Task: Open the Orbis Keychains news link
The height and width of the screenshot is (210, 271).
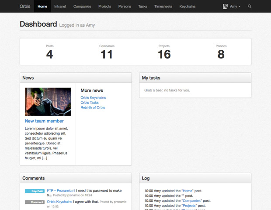Action: 93,98
